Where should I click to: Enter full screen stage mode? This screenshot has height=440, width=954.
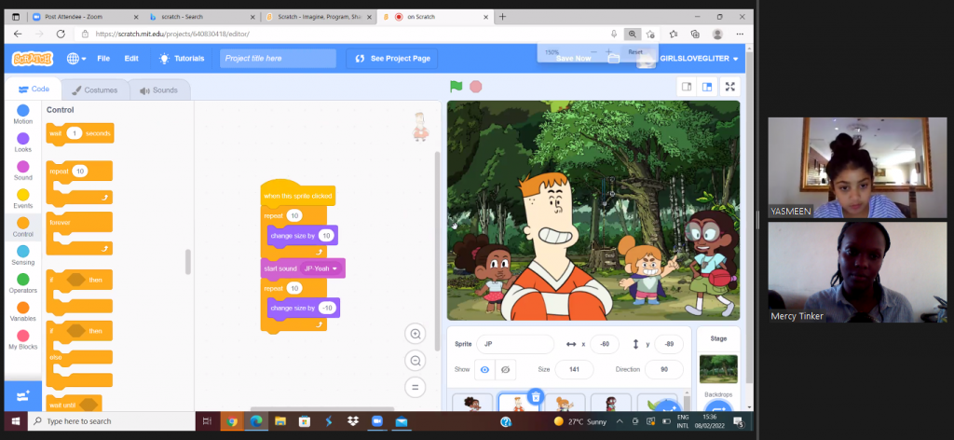click(x=730, y=87)
